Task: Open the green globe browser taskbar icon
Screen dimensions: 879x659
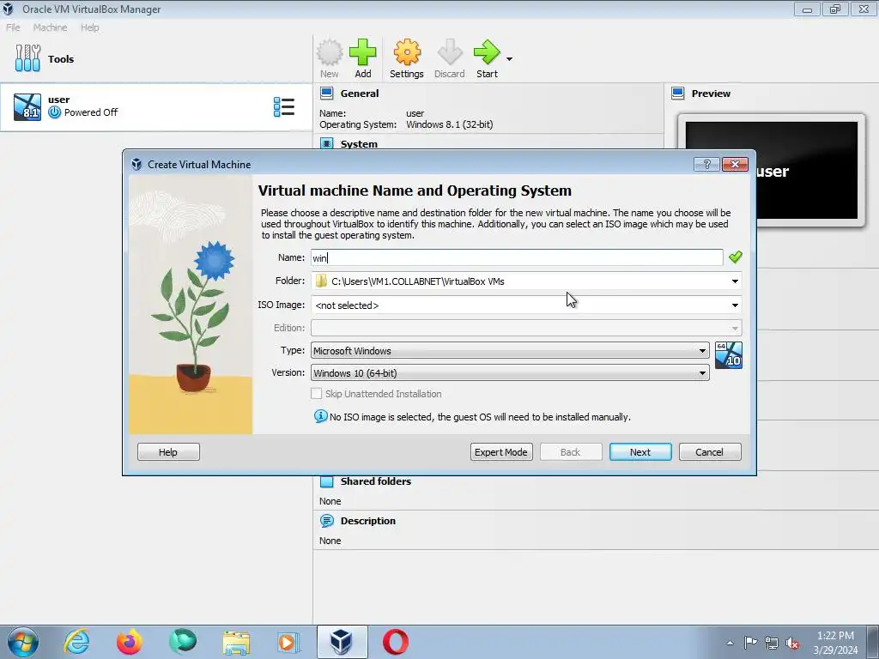Action: tap(183, 642)
